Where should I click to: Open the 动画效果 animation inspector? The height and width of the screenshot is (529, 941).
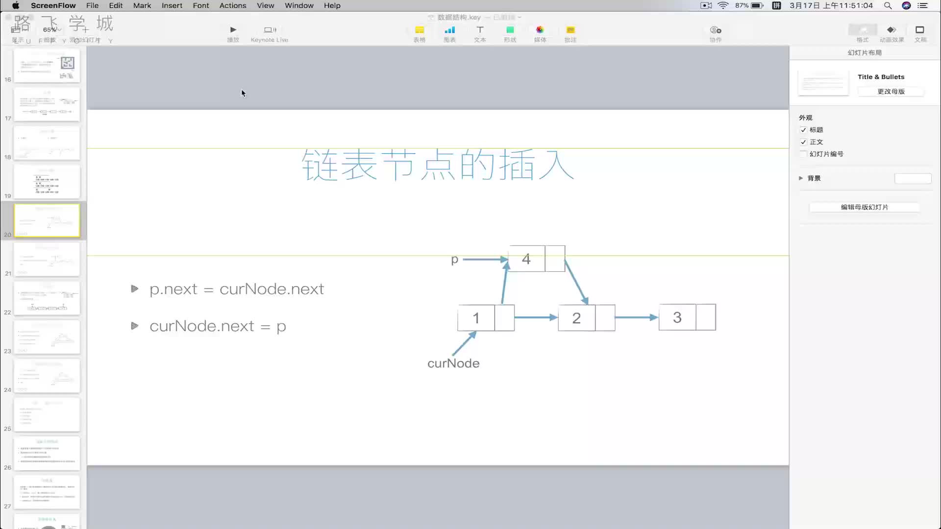[891, 33]
